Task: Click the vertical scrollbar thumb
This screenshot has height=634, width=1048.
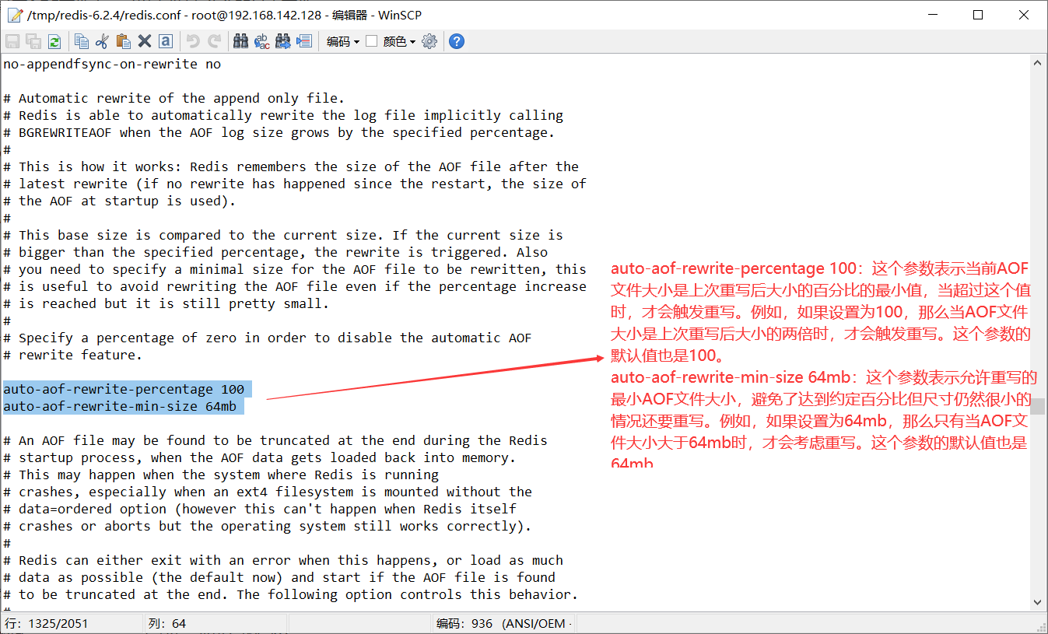Action: 1039,407
